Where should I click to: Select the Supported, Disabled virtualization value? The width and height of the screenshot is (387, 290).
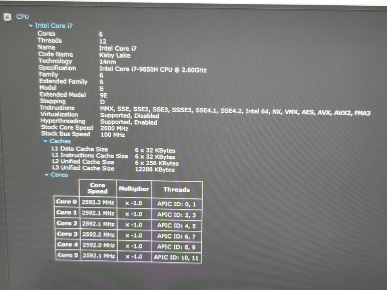pos(129,116)
